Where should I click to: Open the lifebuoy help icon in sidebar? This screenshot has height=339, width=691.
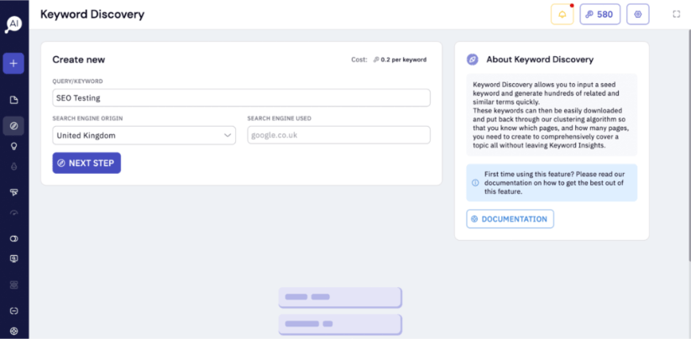click(13, 331)
